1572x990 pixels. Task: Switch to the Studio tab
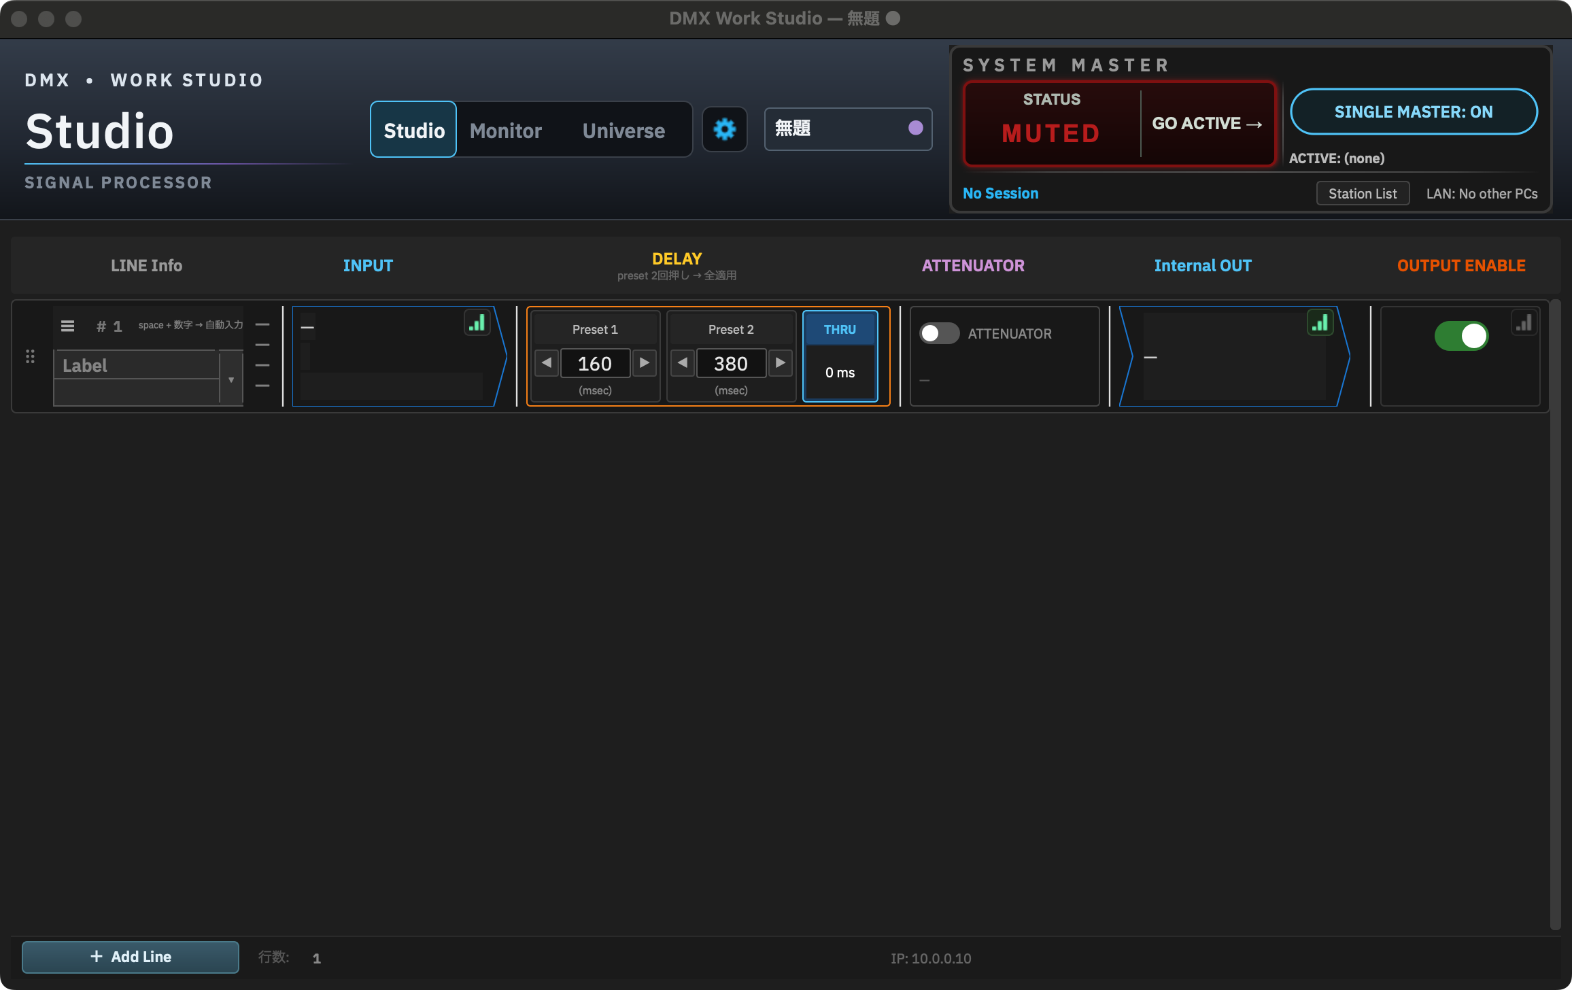[x=413, y=130]
